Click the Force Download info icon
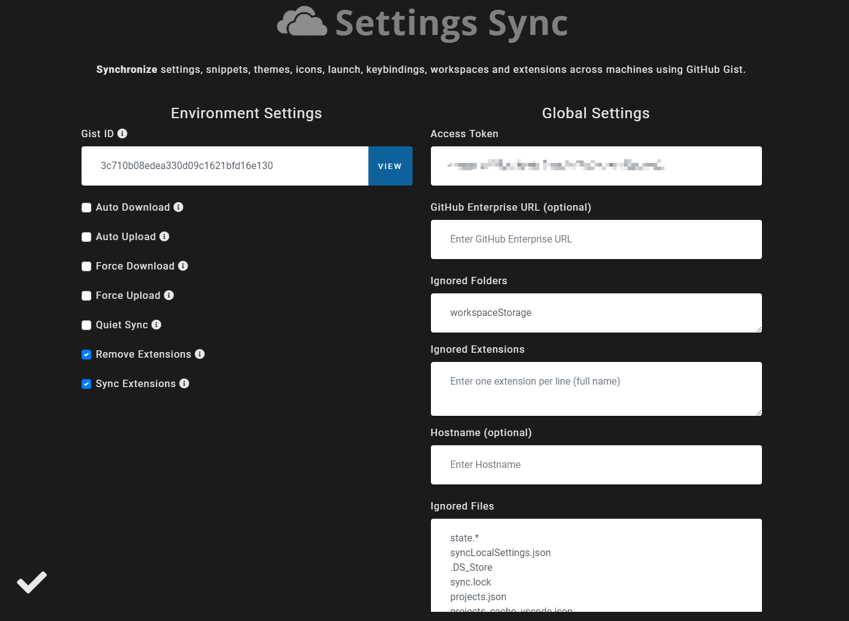 tap(183, 266)
